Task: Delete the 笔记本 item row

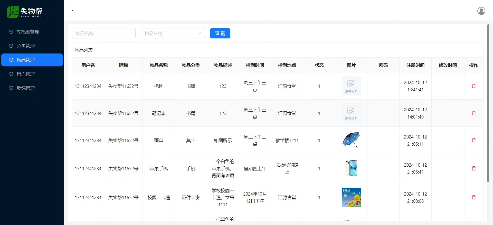Action: 473,113
